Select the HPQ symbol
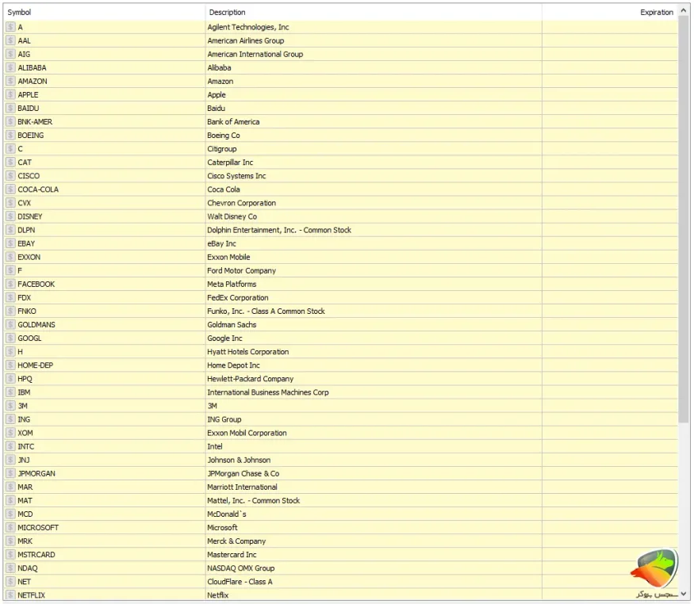Image resolution: width=694 pixels, height=604 pixels. [25, 379]
